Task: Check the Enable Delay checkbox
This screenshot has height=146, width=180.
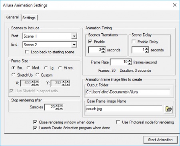Action: point(134,42)
